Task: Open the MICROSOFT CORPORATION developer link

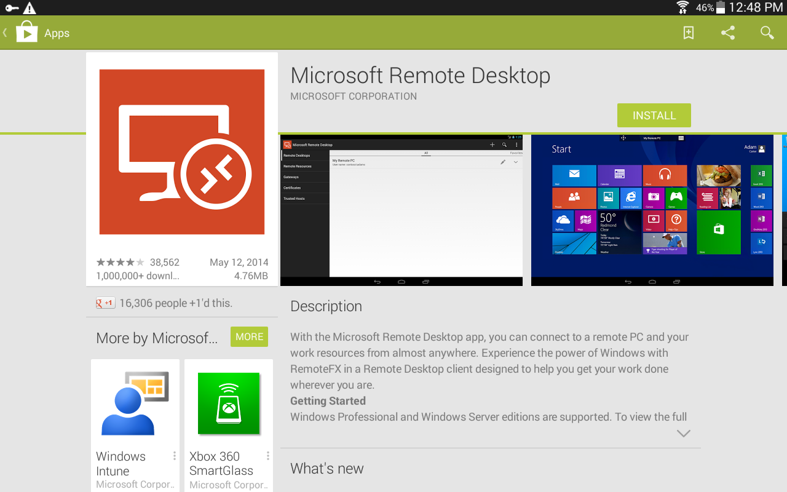Action: pos(354,97)
